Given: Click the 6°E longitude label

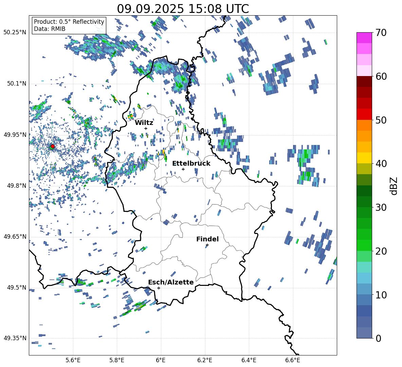Looking at the screenshot, I should point(161,360).
